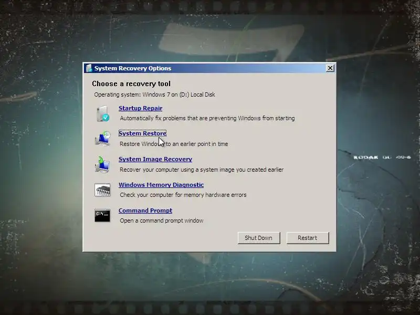Viewport: 420px width, 315px height.
Task: Click 'Choose a recovery tool' heading
Action: [x=131, y=84]
